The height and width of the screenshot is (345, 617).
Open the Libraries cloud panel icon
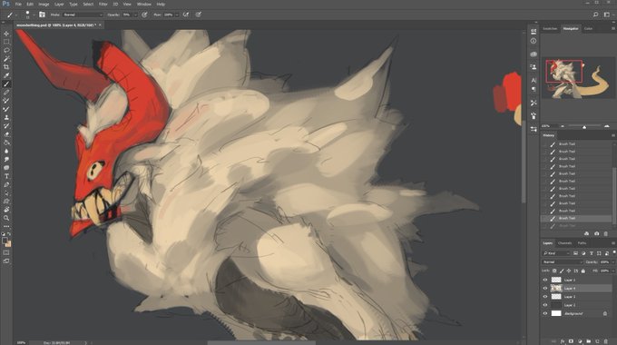(x=534, y=54)
